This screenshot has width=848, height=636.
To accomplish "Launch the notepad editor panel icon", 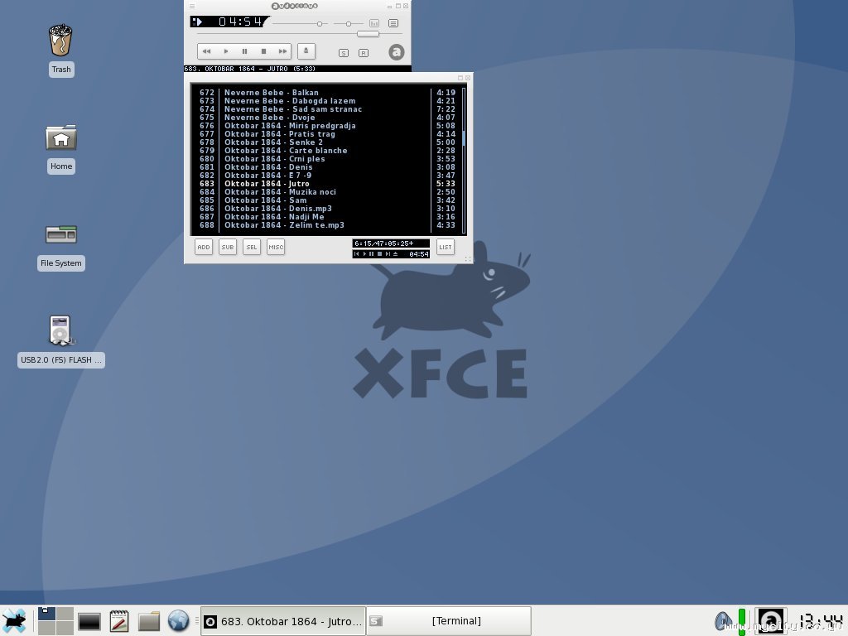I will coord(119,621).
